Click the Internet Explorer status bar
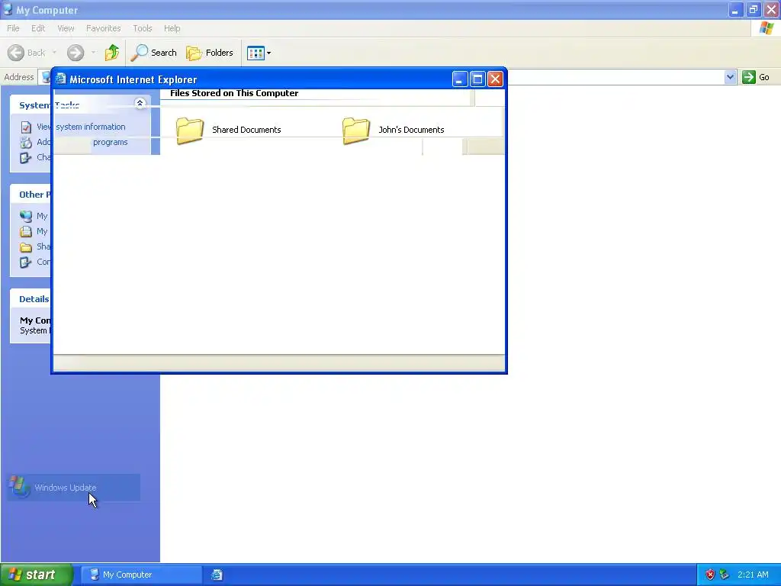This screenshot has width=781, height=586. [279, 362]
